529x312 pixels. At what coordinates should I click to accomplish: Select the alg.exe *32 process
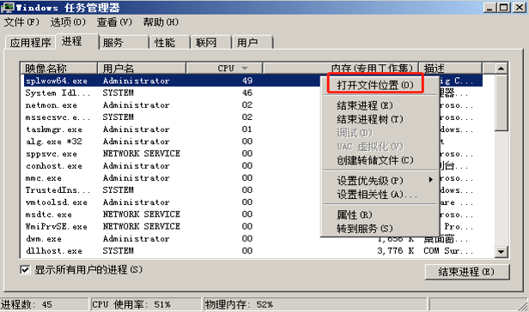[53, 141]
